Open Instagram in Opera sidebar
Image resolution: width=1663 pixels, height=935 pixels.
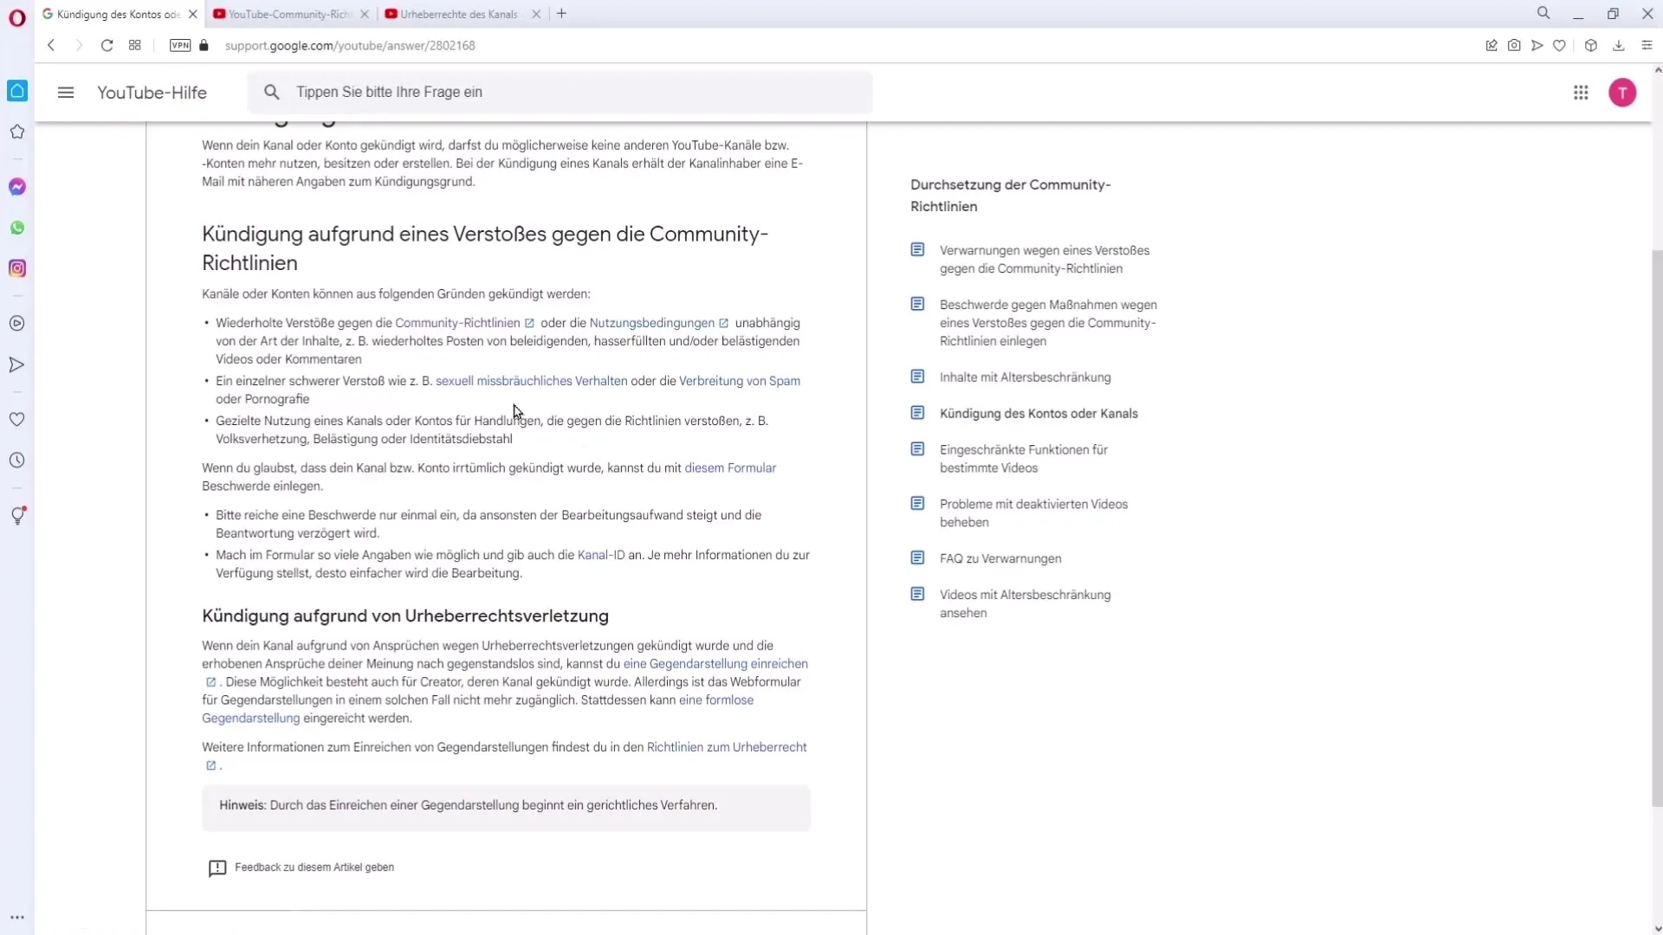(x=17, y=268)
